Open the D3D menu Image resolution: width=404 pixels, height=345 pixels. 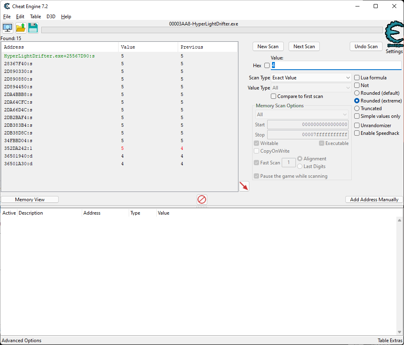pos(51,17)
